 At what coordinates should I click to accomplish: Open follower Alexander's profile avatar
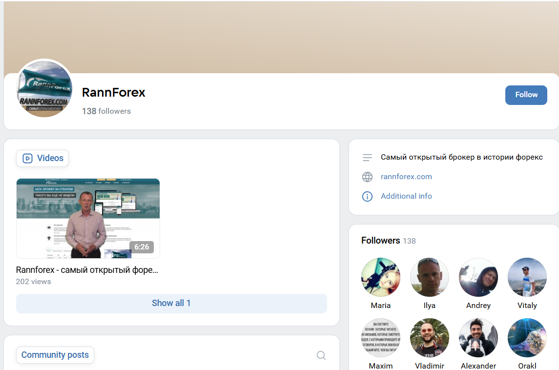[478, 338]
